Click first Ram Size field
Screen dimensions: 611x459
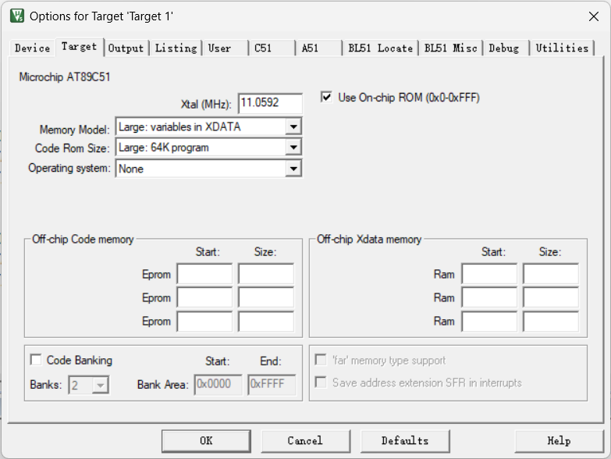pyautogui.click(x=551, y=274)
